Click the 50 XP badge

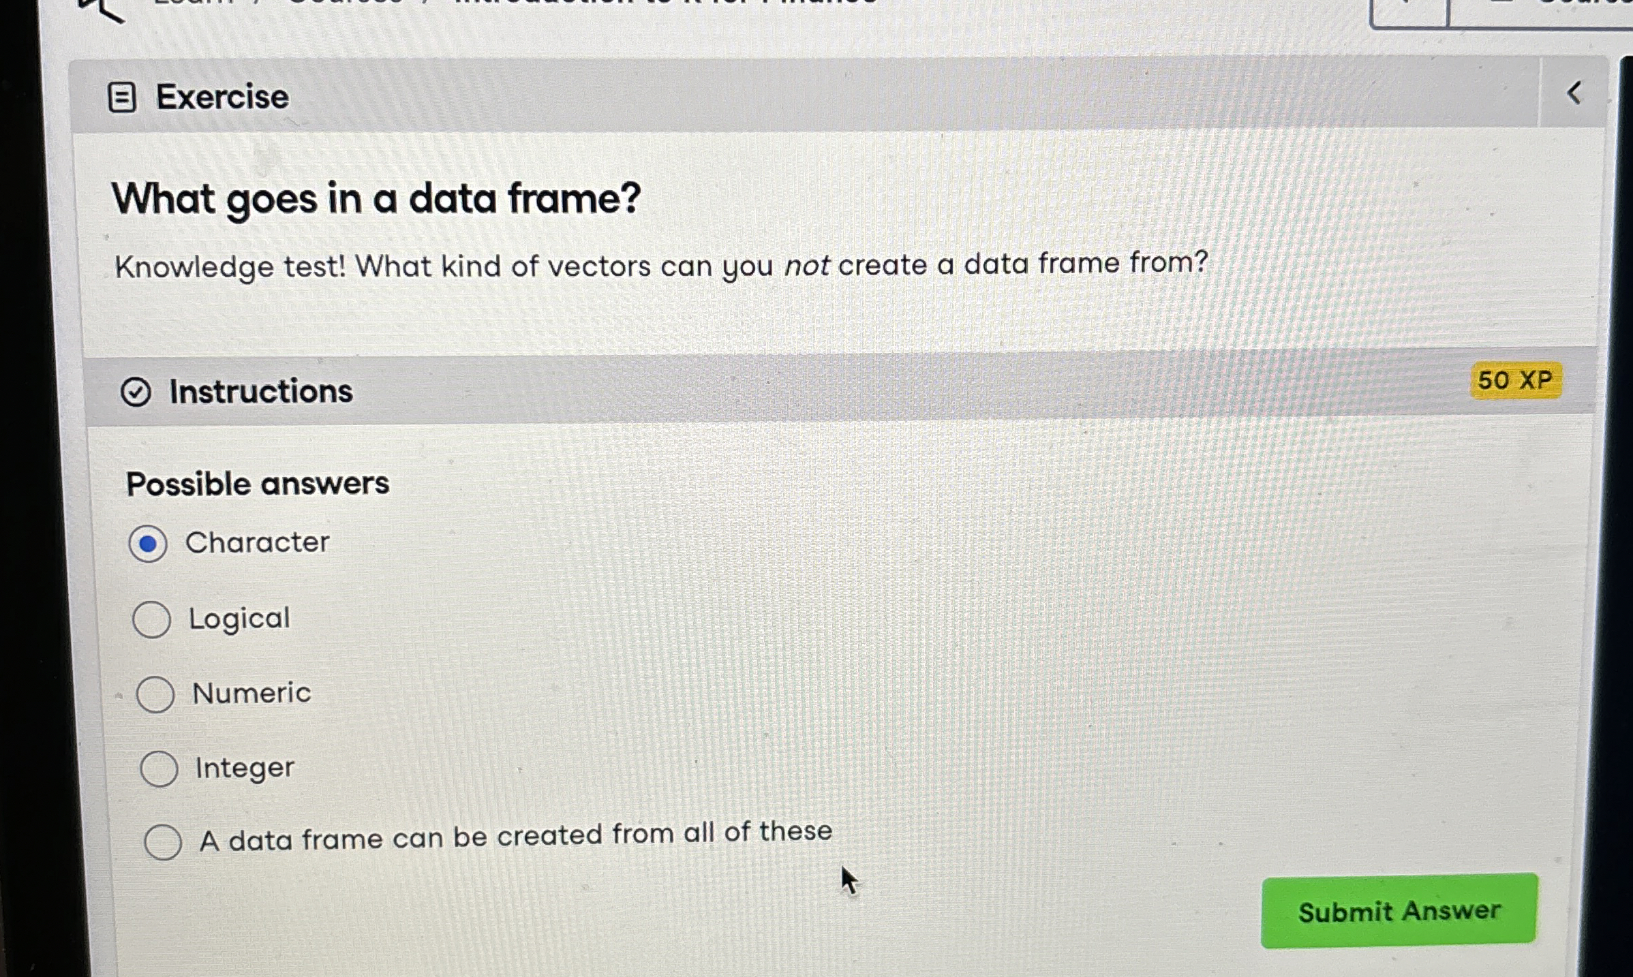tap(1514, 380)
